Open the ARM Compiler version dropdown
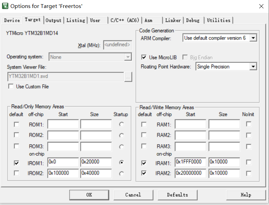The width and height of the screenshot is (269, 205). pyautogui.click(x=253, y=38)
